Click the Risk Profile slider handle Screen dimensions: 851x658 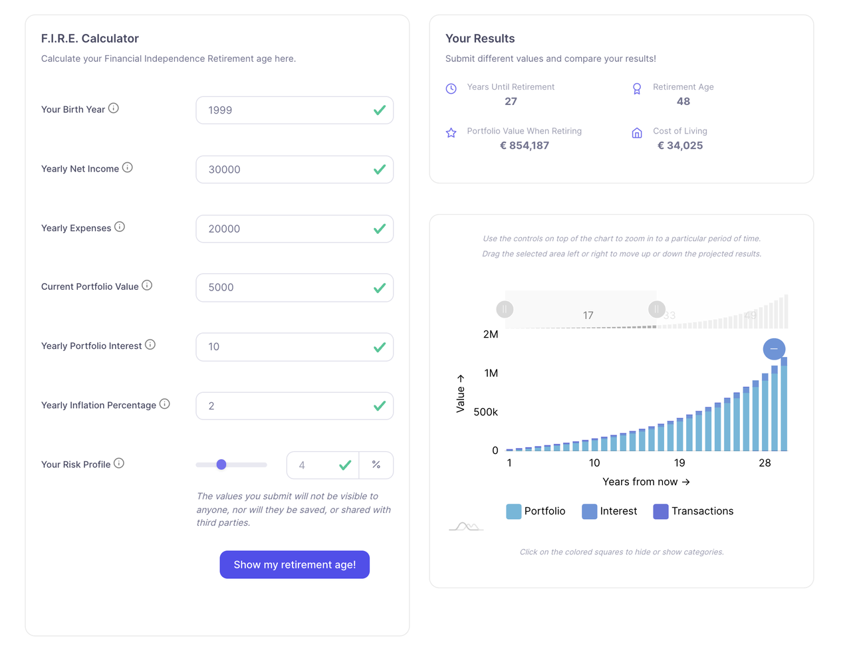221,465
